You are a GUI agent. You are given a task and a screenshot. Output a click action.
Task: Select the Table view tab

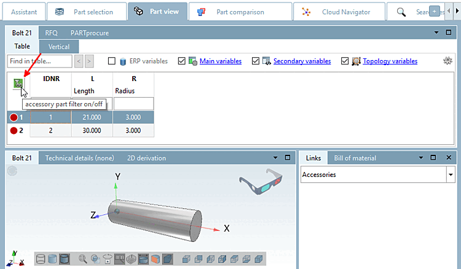click(x=22, y=47)
